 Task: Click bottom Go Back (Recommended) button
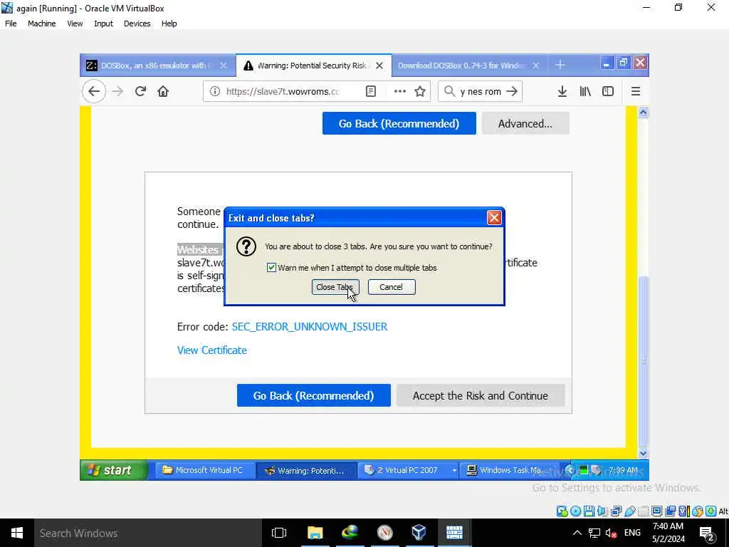click(x=314, y=395)
